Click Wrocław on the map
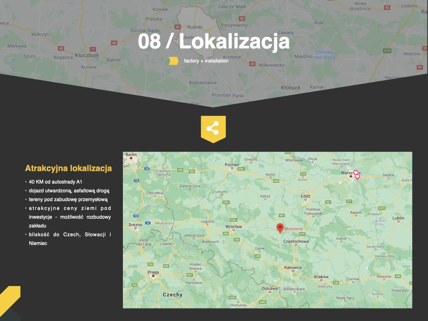Viewport: 428px width, 321px height. [x=233, y=227]
